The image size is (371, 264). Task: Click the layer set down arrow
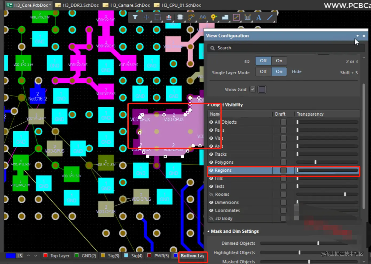click(36, 256)
